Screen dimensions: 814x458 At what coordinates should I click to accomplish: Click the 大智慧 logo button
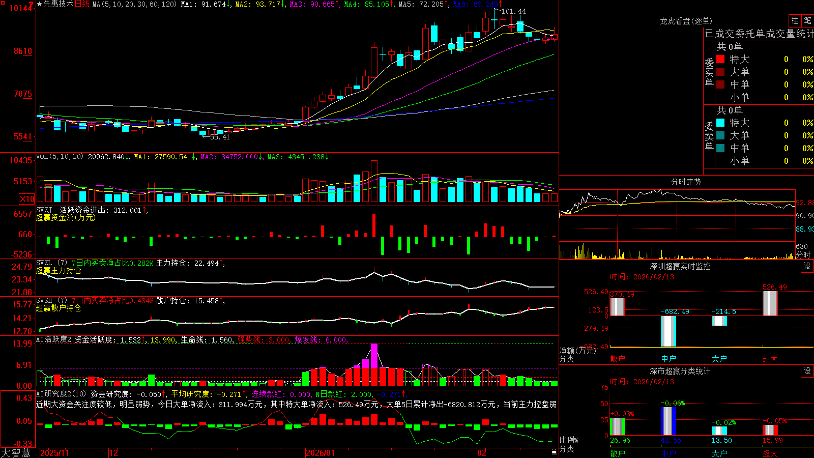click(x=16, y=453)
